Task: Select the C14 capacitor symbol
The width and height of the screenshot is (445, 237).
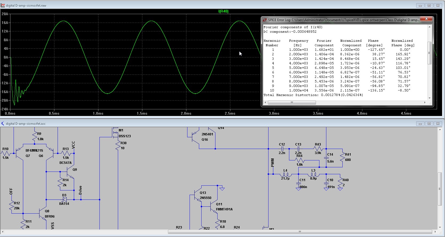Action: coord(326,158)
